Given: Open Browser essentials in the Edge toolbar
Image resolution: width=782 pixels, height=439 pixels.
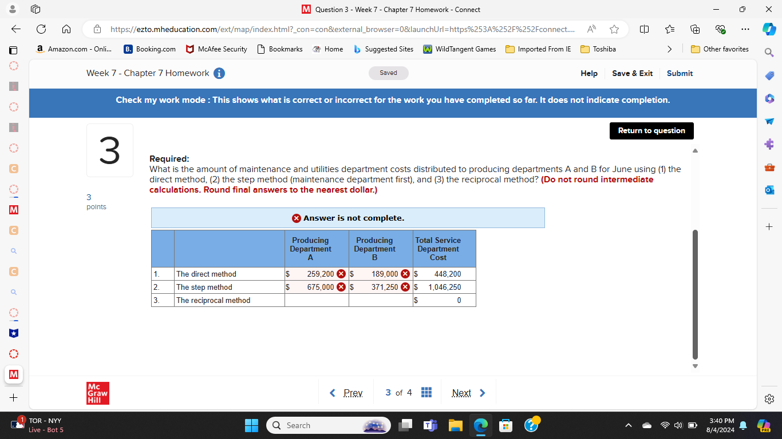Looking at the screenshot, I should tap(720, 29).
